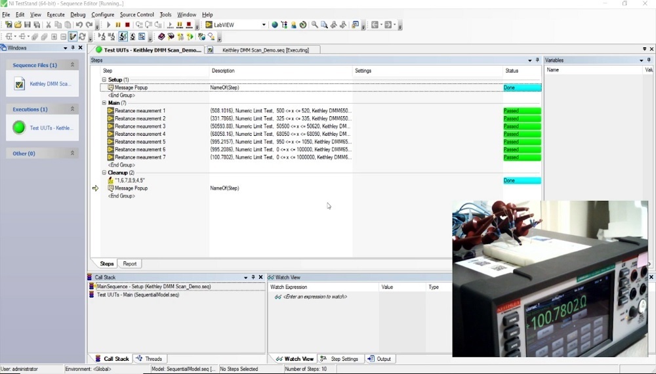This screenshot has width=656, height=374.
Task: Open the Step Settings tab
Action: coord(340,358)
